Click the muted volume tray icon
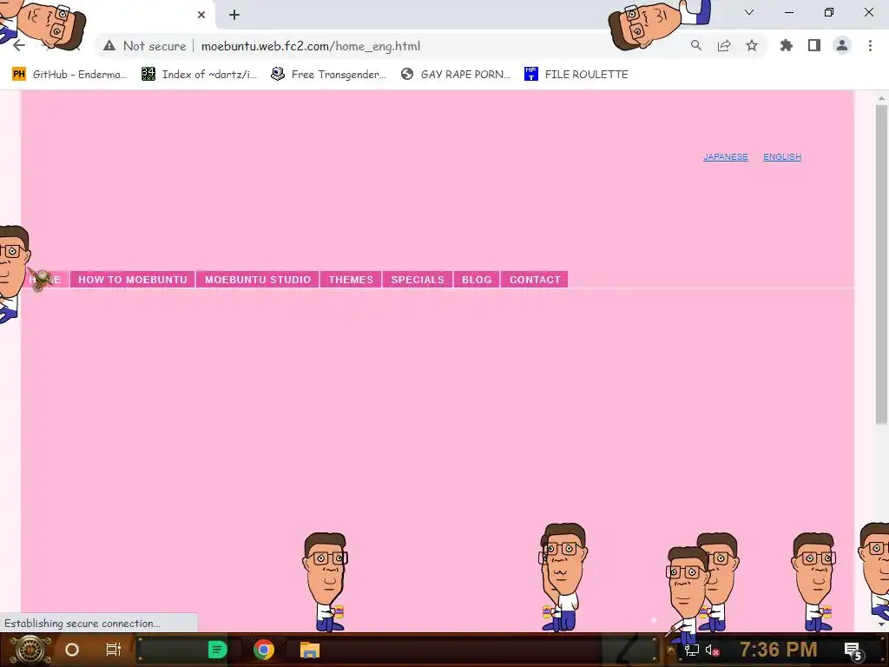Image resolution: width=889 pixels, height=667 pixels. tap(712, 650)
